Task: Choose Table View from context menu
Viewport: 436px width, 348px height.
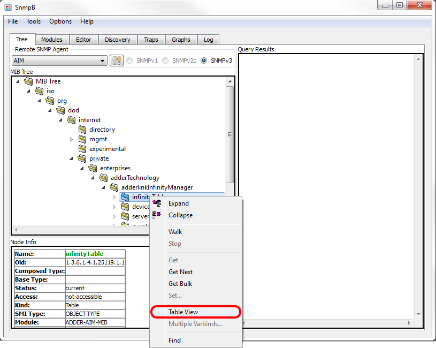Action: point(195,312)
